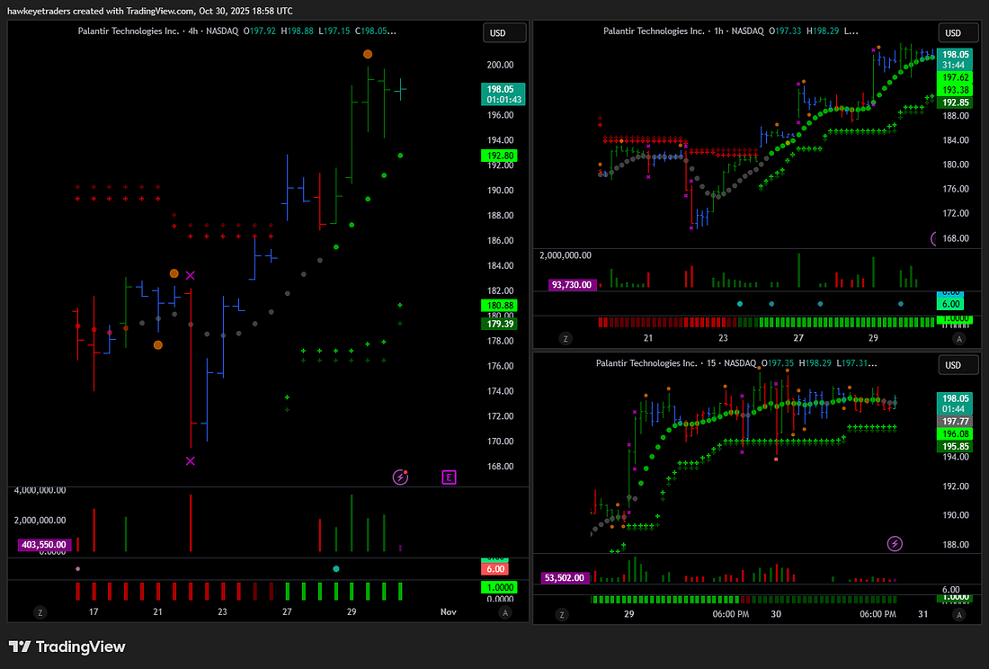989x669 pixels.
Task: Toggle auto scale (A) on the 4h chart
Action: tap(505, 612)
